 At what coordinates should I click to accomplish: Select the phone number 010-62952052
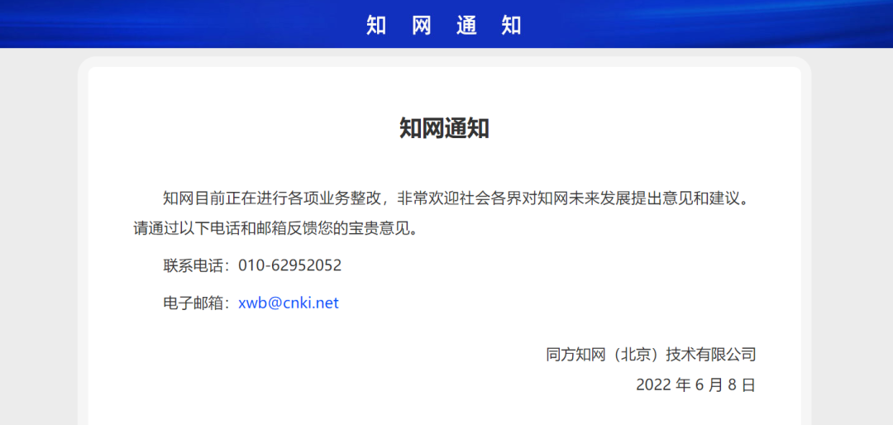(x=290, y=265)
